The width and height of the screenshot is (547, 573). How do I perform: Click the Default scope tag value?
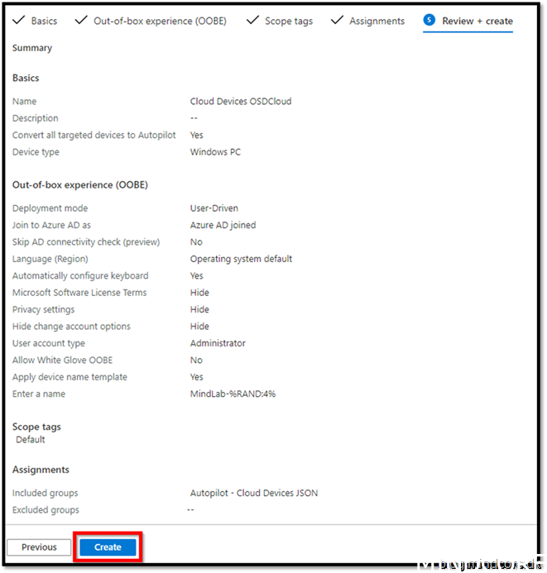[x=31, y=440]
